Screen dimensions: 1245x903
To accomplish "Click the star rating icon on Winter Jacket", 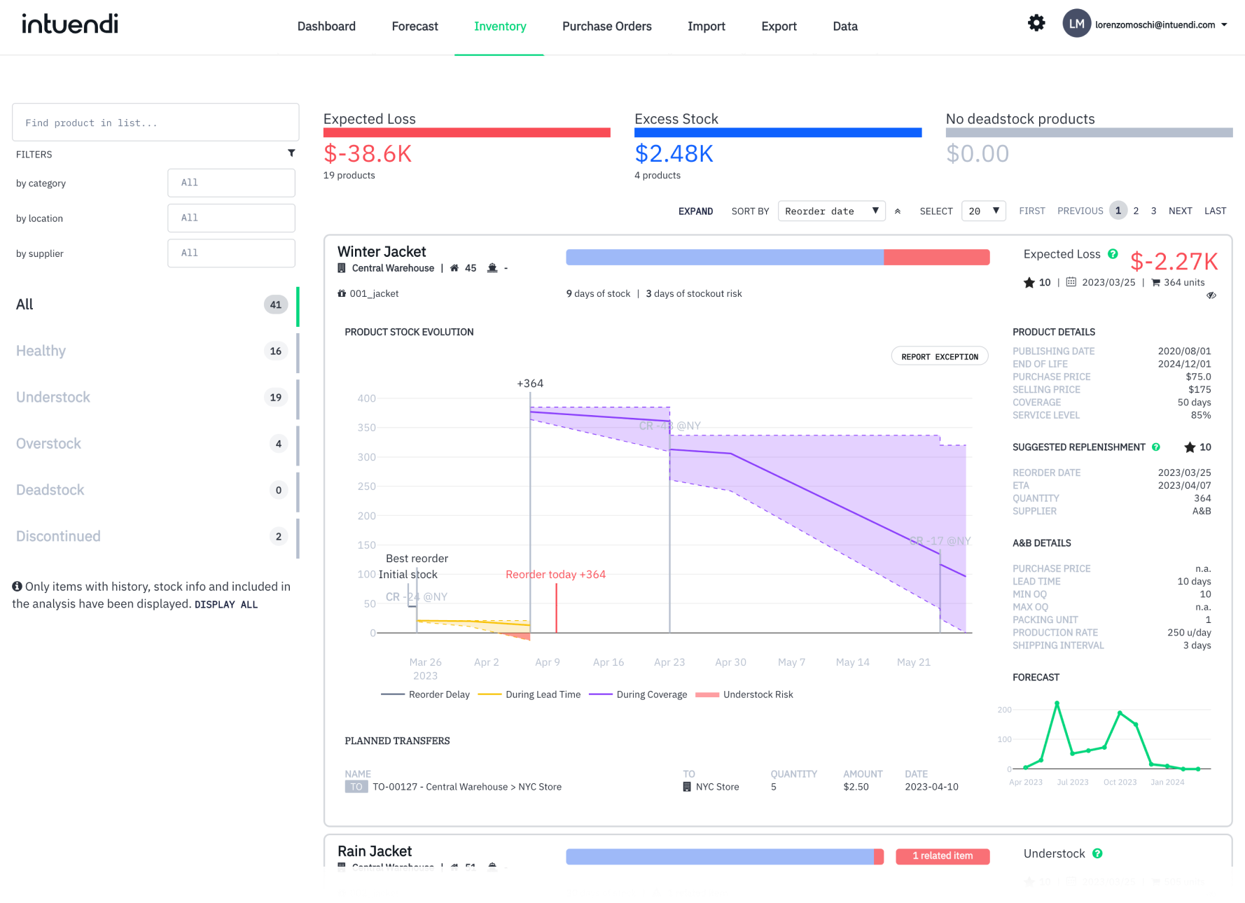I will coord(1029,282).
